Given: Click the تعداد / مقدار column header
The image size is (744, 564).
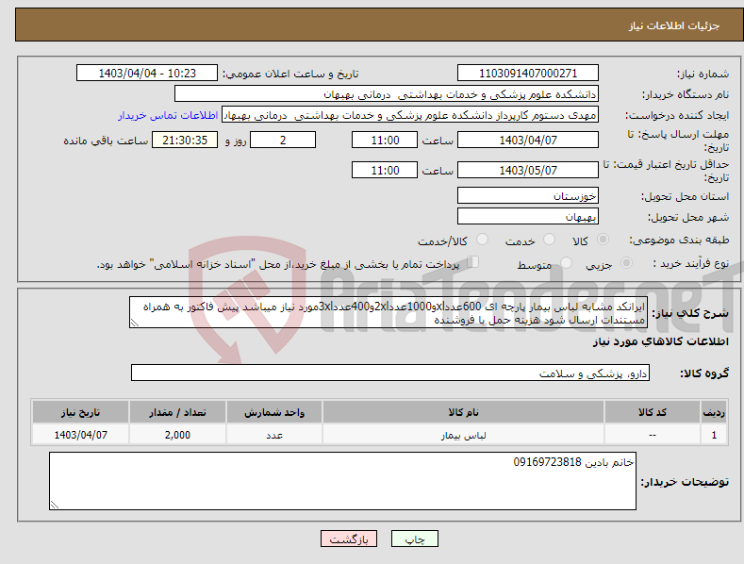Looking at the screenshot, I should [177, 412].
